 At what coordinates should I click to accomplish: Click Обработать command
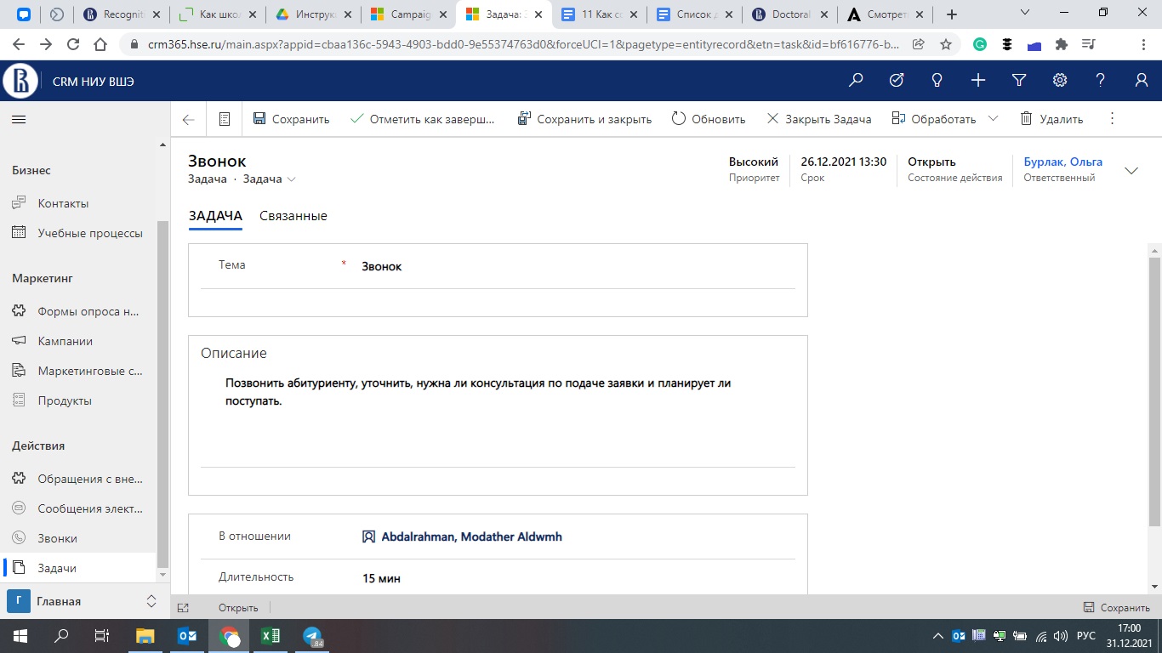coord(933,119)
